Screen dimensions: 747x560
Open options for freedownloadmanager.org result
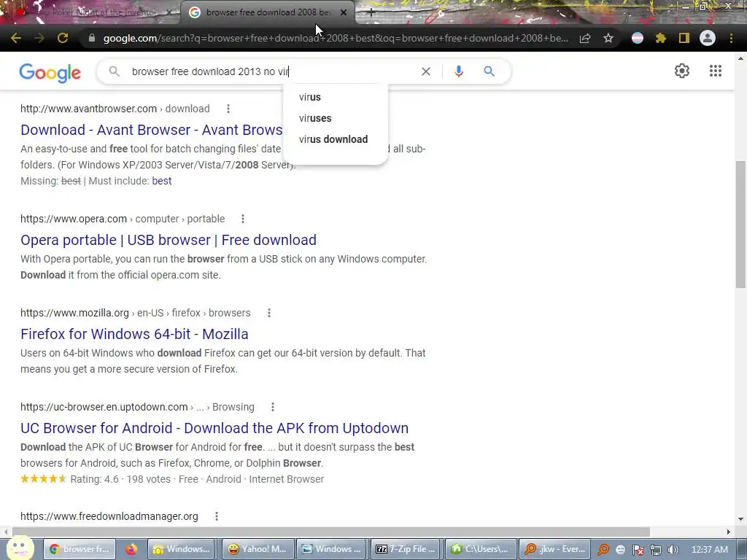(216, 516)
